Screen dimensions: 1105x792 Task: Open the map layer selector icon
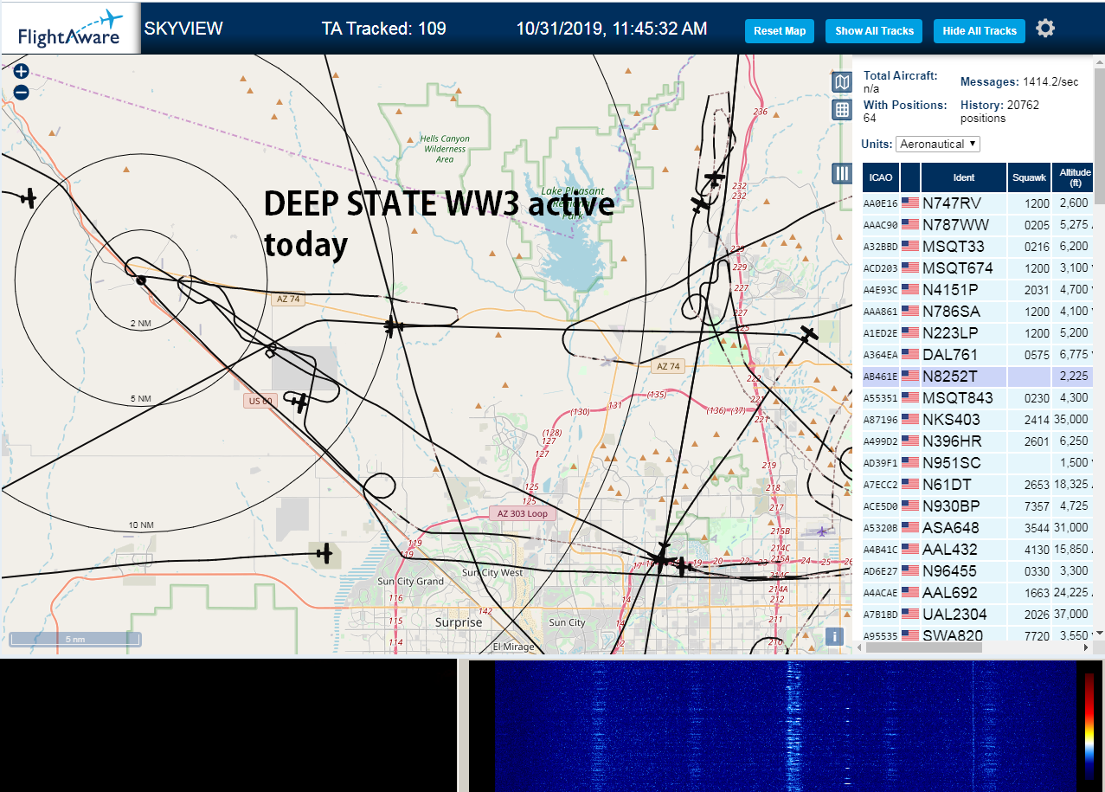(x=842, y=82)
